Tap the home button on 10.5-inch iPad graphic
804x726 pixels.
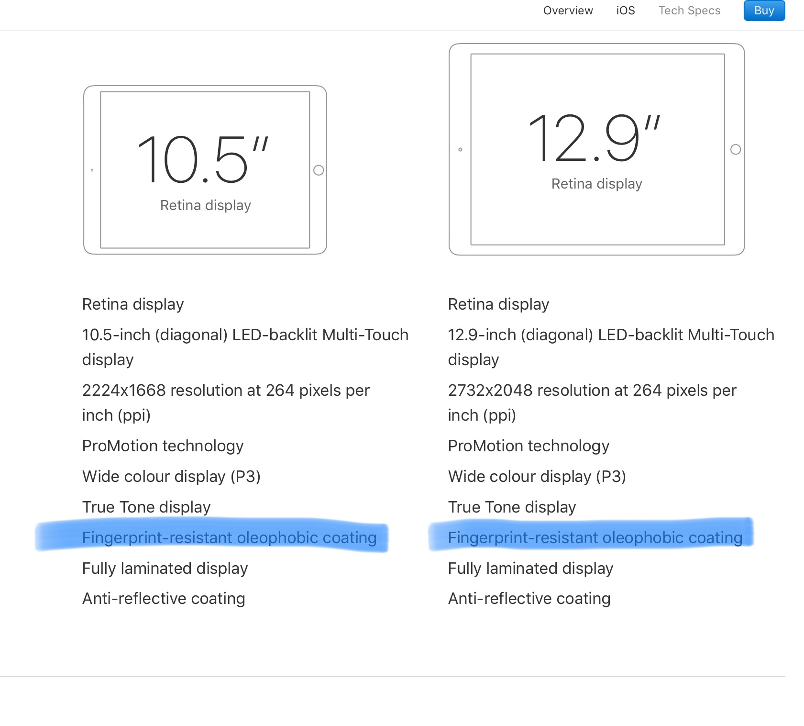point(319,170)
